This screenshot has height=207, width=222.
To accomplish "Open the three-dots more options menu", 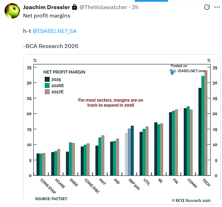I will coord(217,7).
